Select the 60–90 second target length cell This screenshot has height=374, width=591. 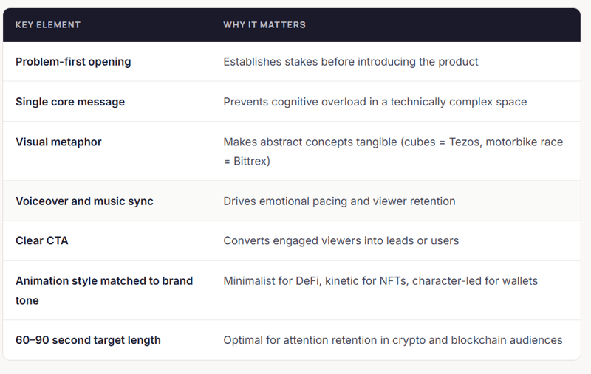pyautogui.click(x=88, y=340)
